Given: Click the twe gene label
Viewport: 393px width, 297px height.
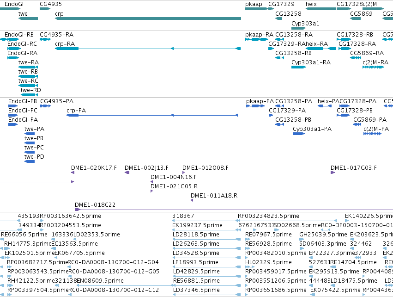Looking at the screenshot, I should pos(23,14).
